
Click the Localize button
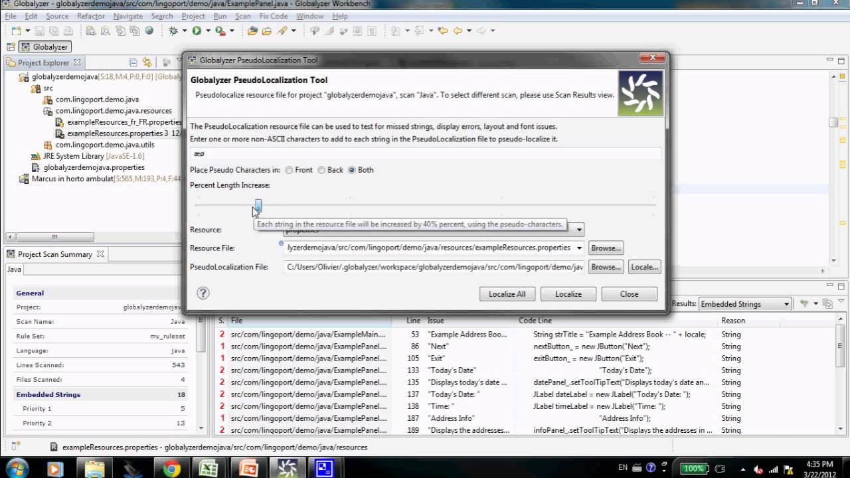coord(568,294)
